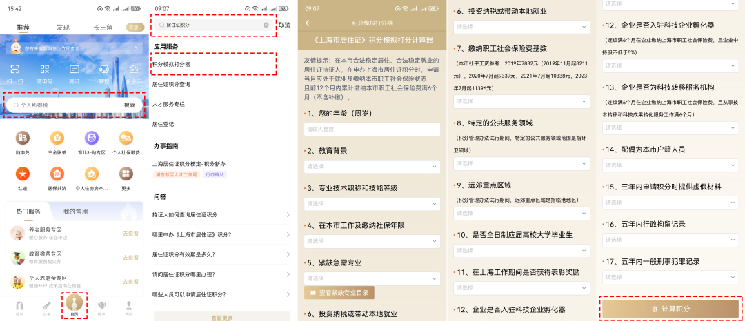Open the 紧缺急需专业 dropdown

pos(372,278)
